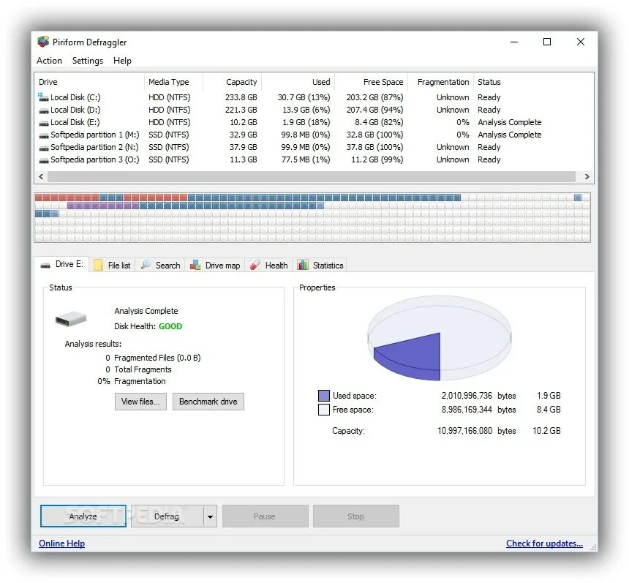Click the Softpedia partition 2 (N:) drive icon
Viewport: 629px width, 583px height.
point(43,148)
